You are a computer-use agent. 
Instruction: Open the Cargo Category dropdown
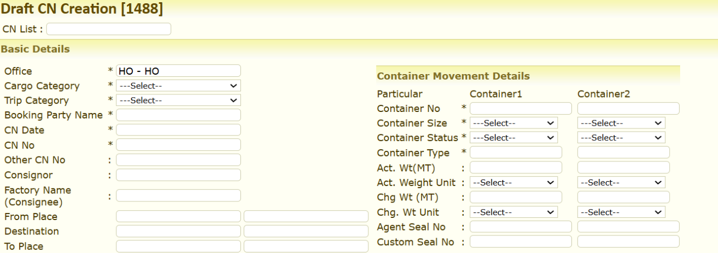tap(178, 86)
